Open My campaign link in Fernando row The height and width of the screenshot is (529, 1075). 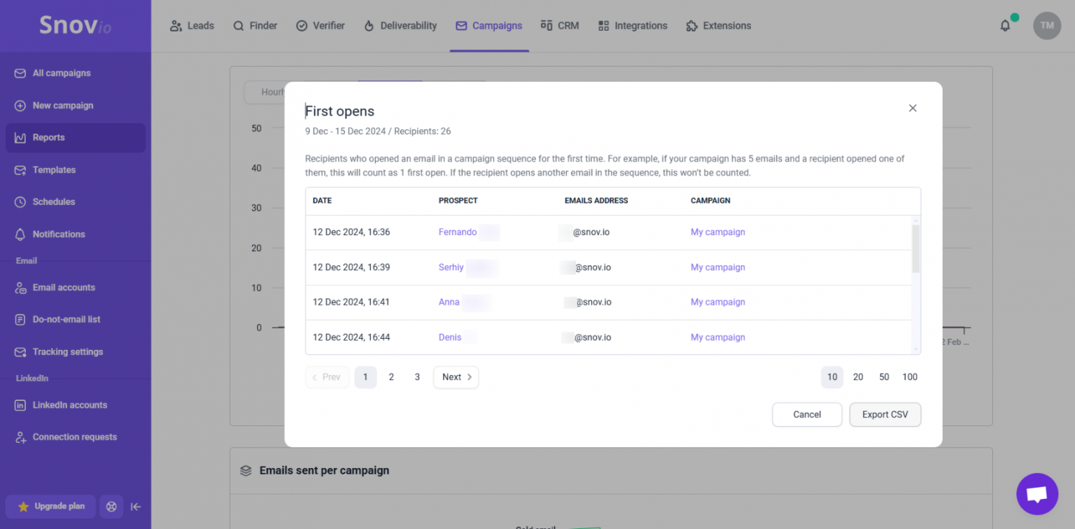pyautogui.click(x=718, y=232)
